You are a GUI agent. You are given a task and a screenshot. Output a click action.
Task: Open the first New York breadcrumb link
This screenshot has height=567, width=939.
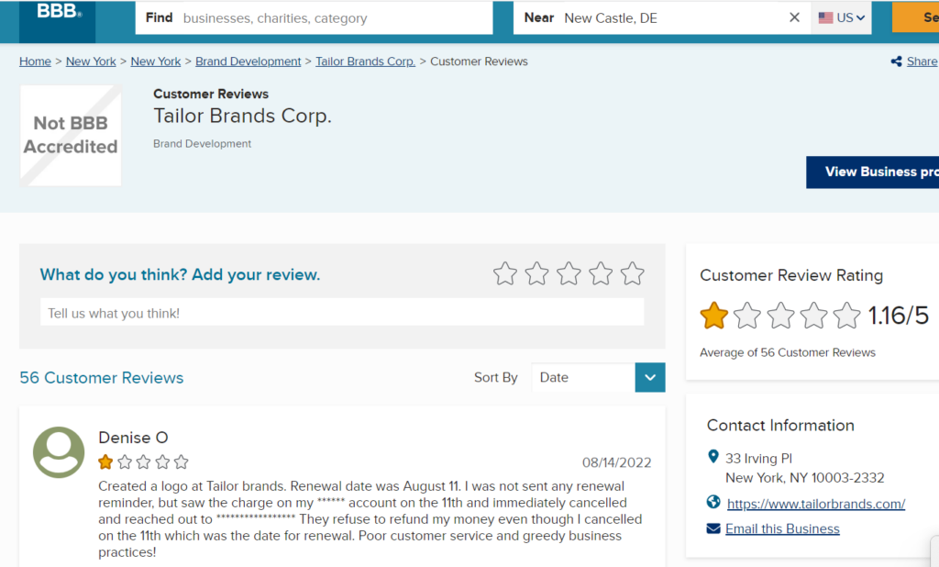tap(91, 61)
